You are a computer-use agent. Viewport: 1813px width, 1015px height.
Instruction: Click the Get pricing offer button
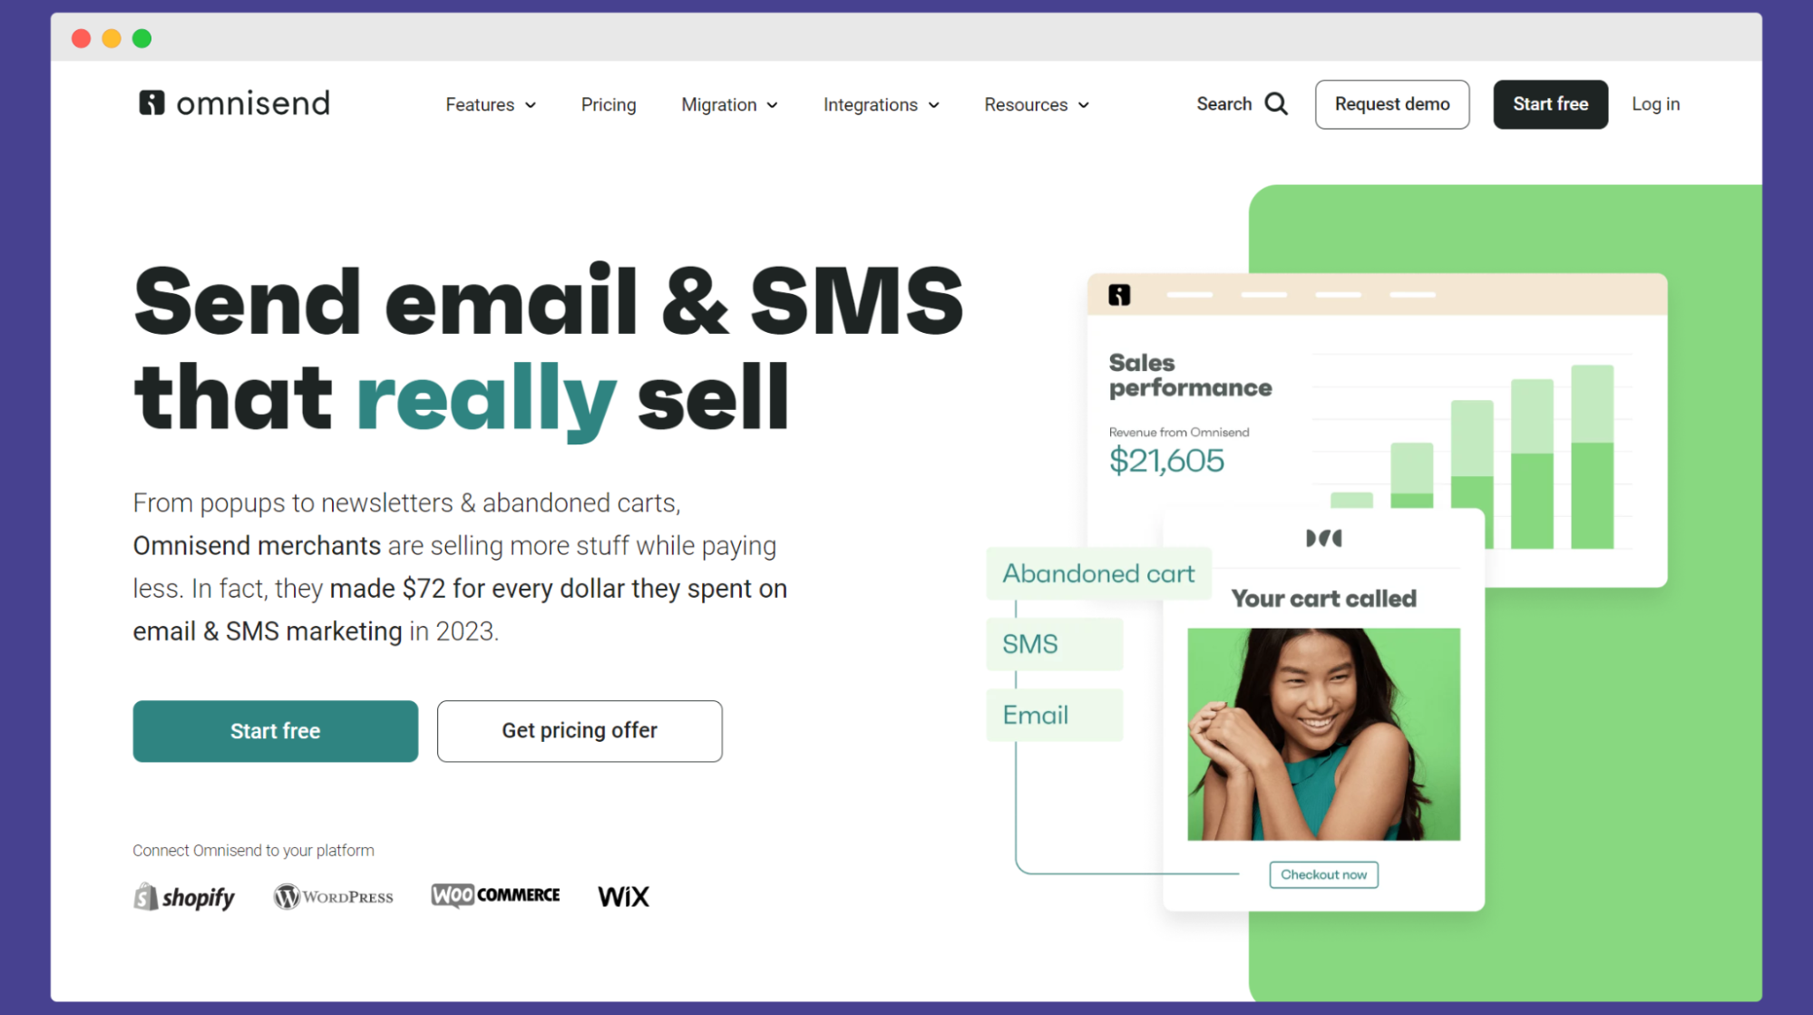click(579, 731)
